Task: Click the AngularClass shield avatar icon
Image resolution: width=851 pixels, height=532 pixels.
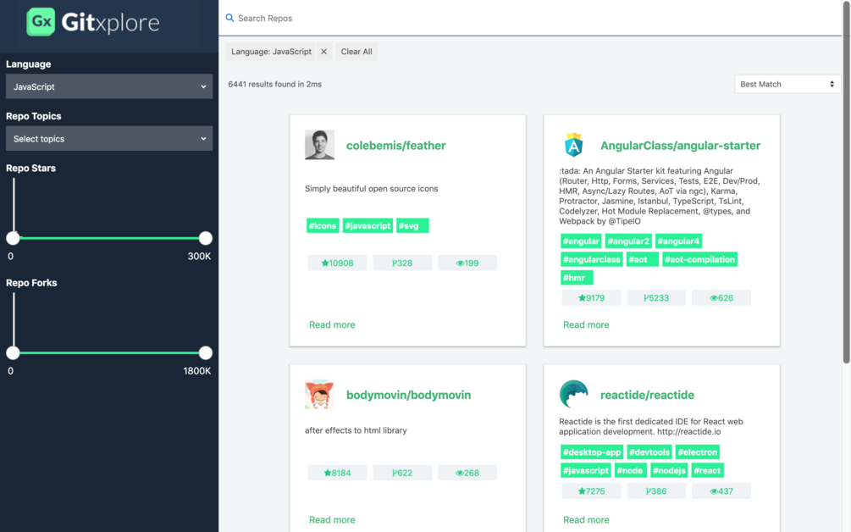Action: pyautogui.click(x=573, y=144)
